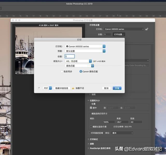166x155 pixels.
Task: Click the 隐藏详细信息 button
Action: click(62, 88)
